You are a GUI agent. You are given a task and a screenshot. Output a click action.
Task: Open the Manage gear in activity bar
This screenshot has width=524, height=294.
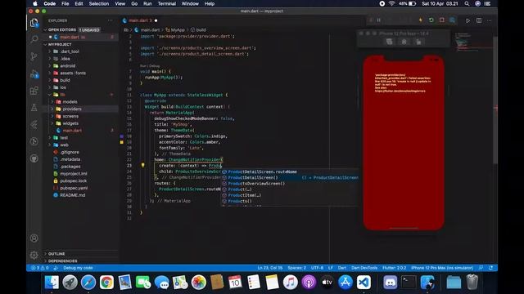coord(34,255)
